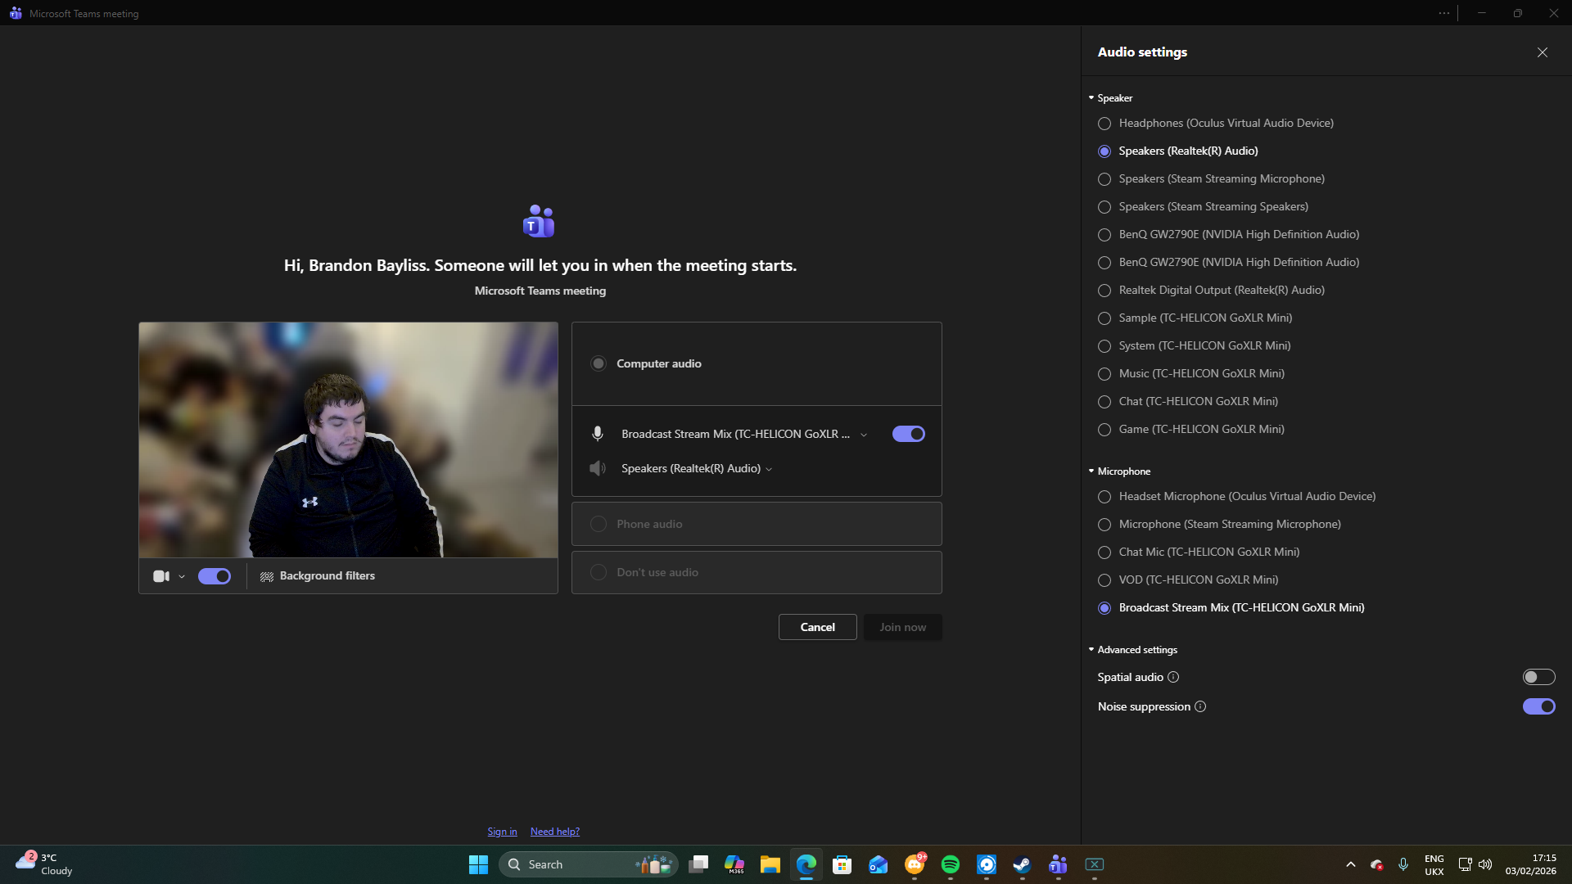Image resolution: width=1572 pixels, height=884 pixels.
Task: Disable the Noise suppression switch
Action: point(1538,706)
